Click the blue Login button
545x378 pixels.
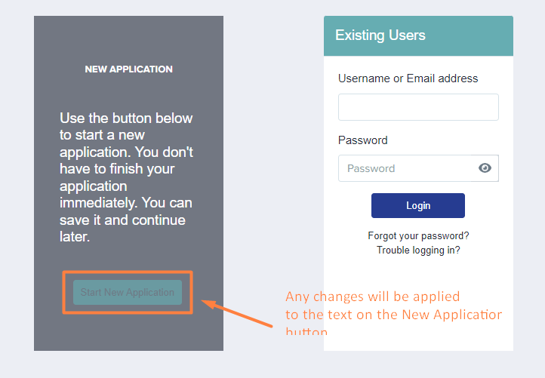(x=417, y=206)
